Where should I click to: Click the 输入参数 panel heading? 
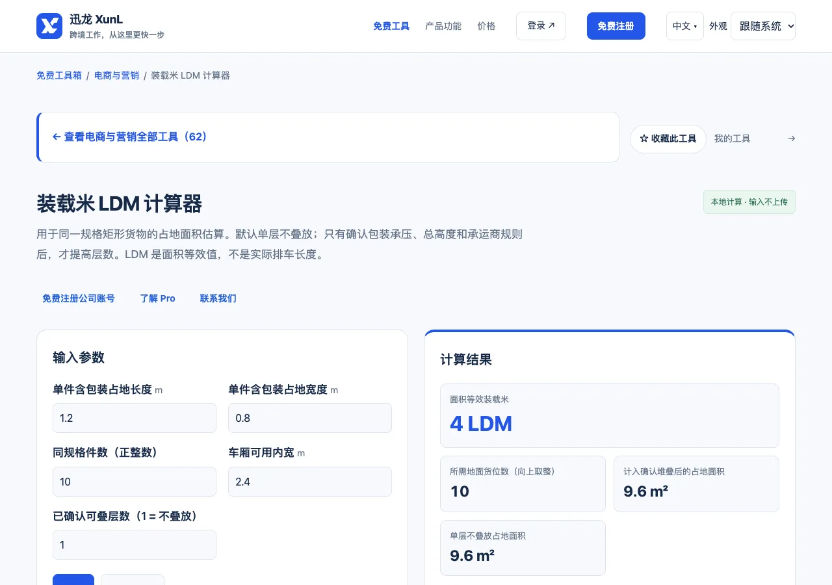click(79, 357)
